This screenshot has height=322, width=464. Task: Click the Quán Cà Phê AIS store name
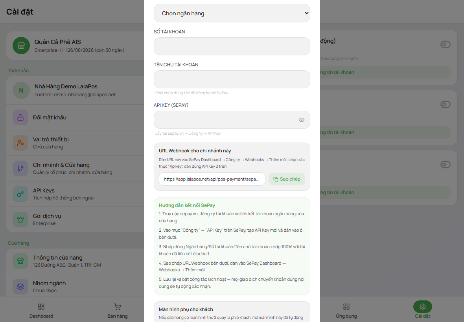[58, 42]
